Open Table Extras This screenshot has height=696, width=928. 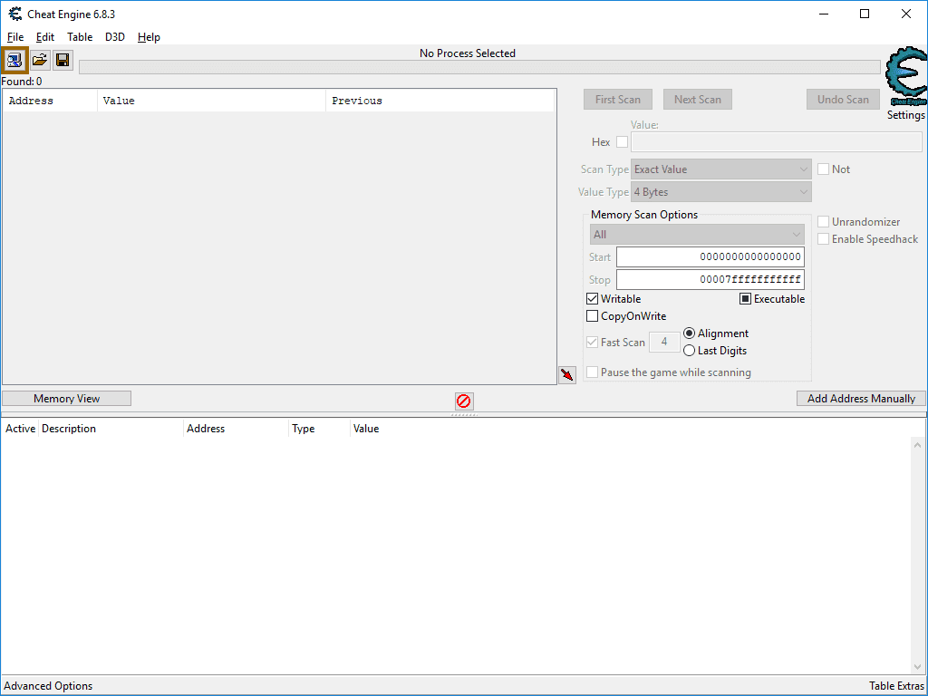(x=896, y=686)
